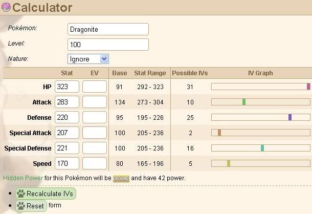Click the Defense stat range 195 - 226
Image resolution: width=312 pixels, height=214 pixels.
[x=150, y=118]
